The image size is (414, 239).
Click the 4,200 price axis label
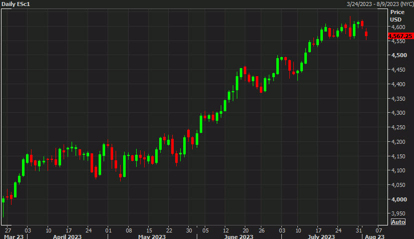398,142
